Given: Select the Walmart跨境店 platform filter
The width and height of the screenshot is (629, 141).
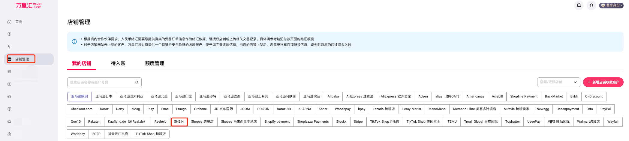Looking at the screenshot, I should tap(588, 122).
